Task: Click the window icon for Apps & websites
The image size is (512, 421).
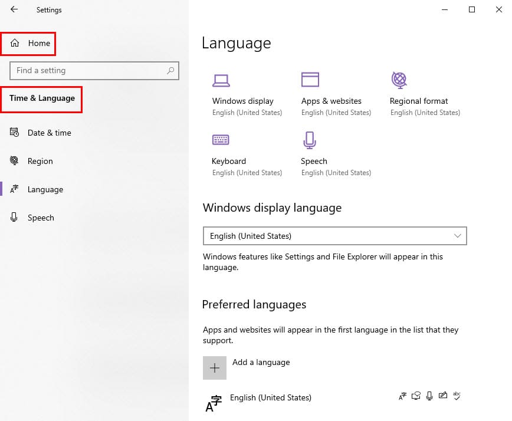Action: click(x=310, y=79)
